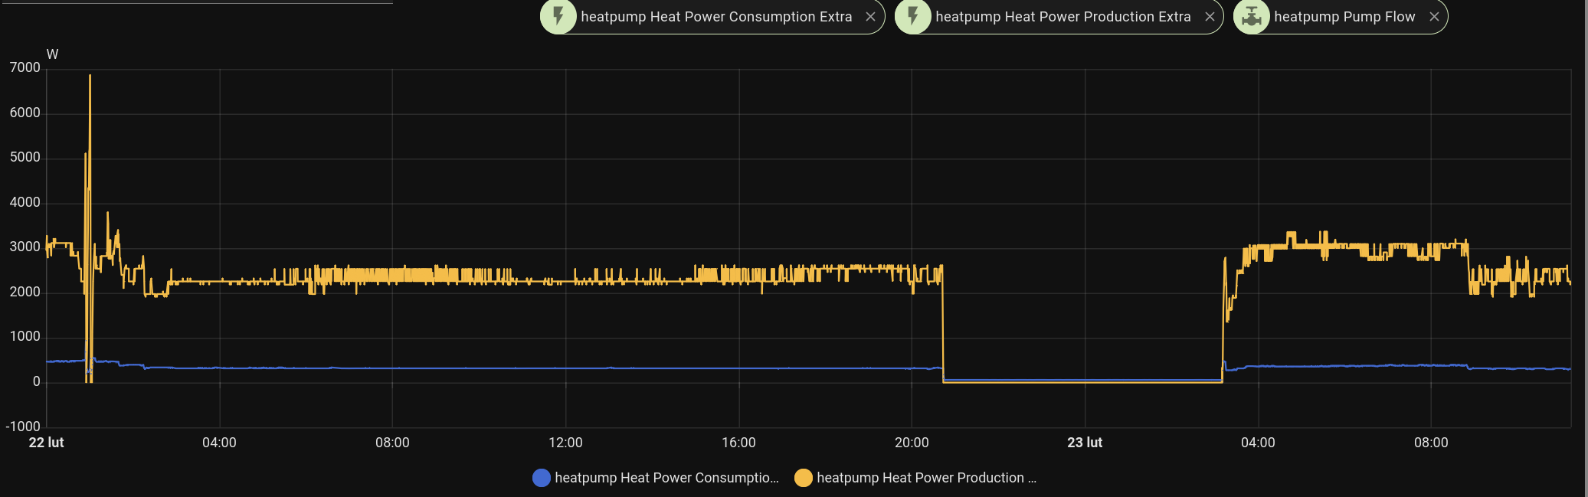Toggle blue Heat Power Consumption legend swatch
The width and height of the screenshot is (1588, 497).
pos(542,478)
